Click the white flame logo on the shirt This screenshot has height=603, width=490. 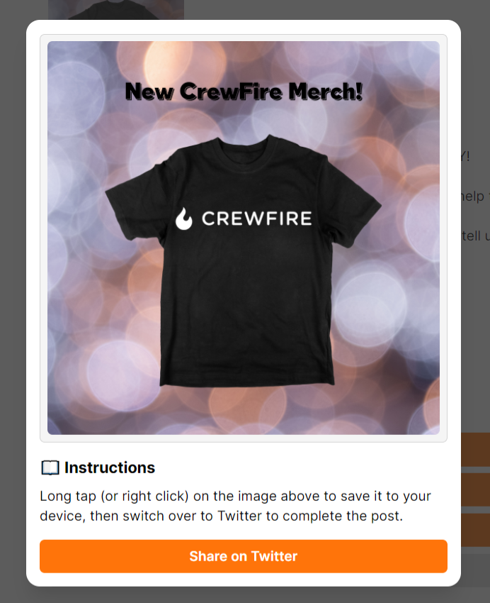[x=184, y=218]
